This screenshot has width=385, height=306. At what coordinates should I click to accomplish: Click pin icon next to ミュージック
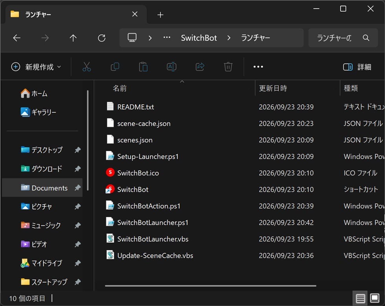pyautogui.click(x=78, y=225)
